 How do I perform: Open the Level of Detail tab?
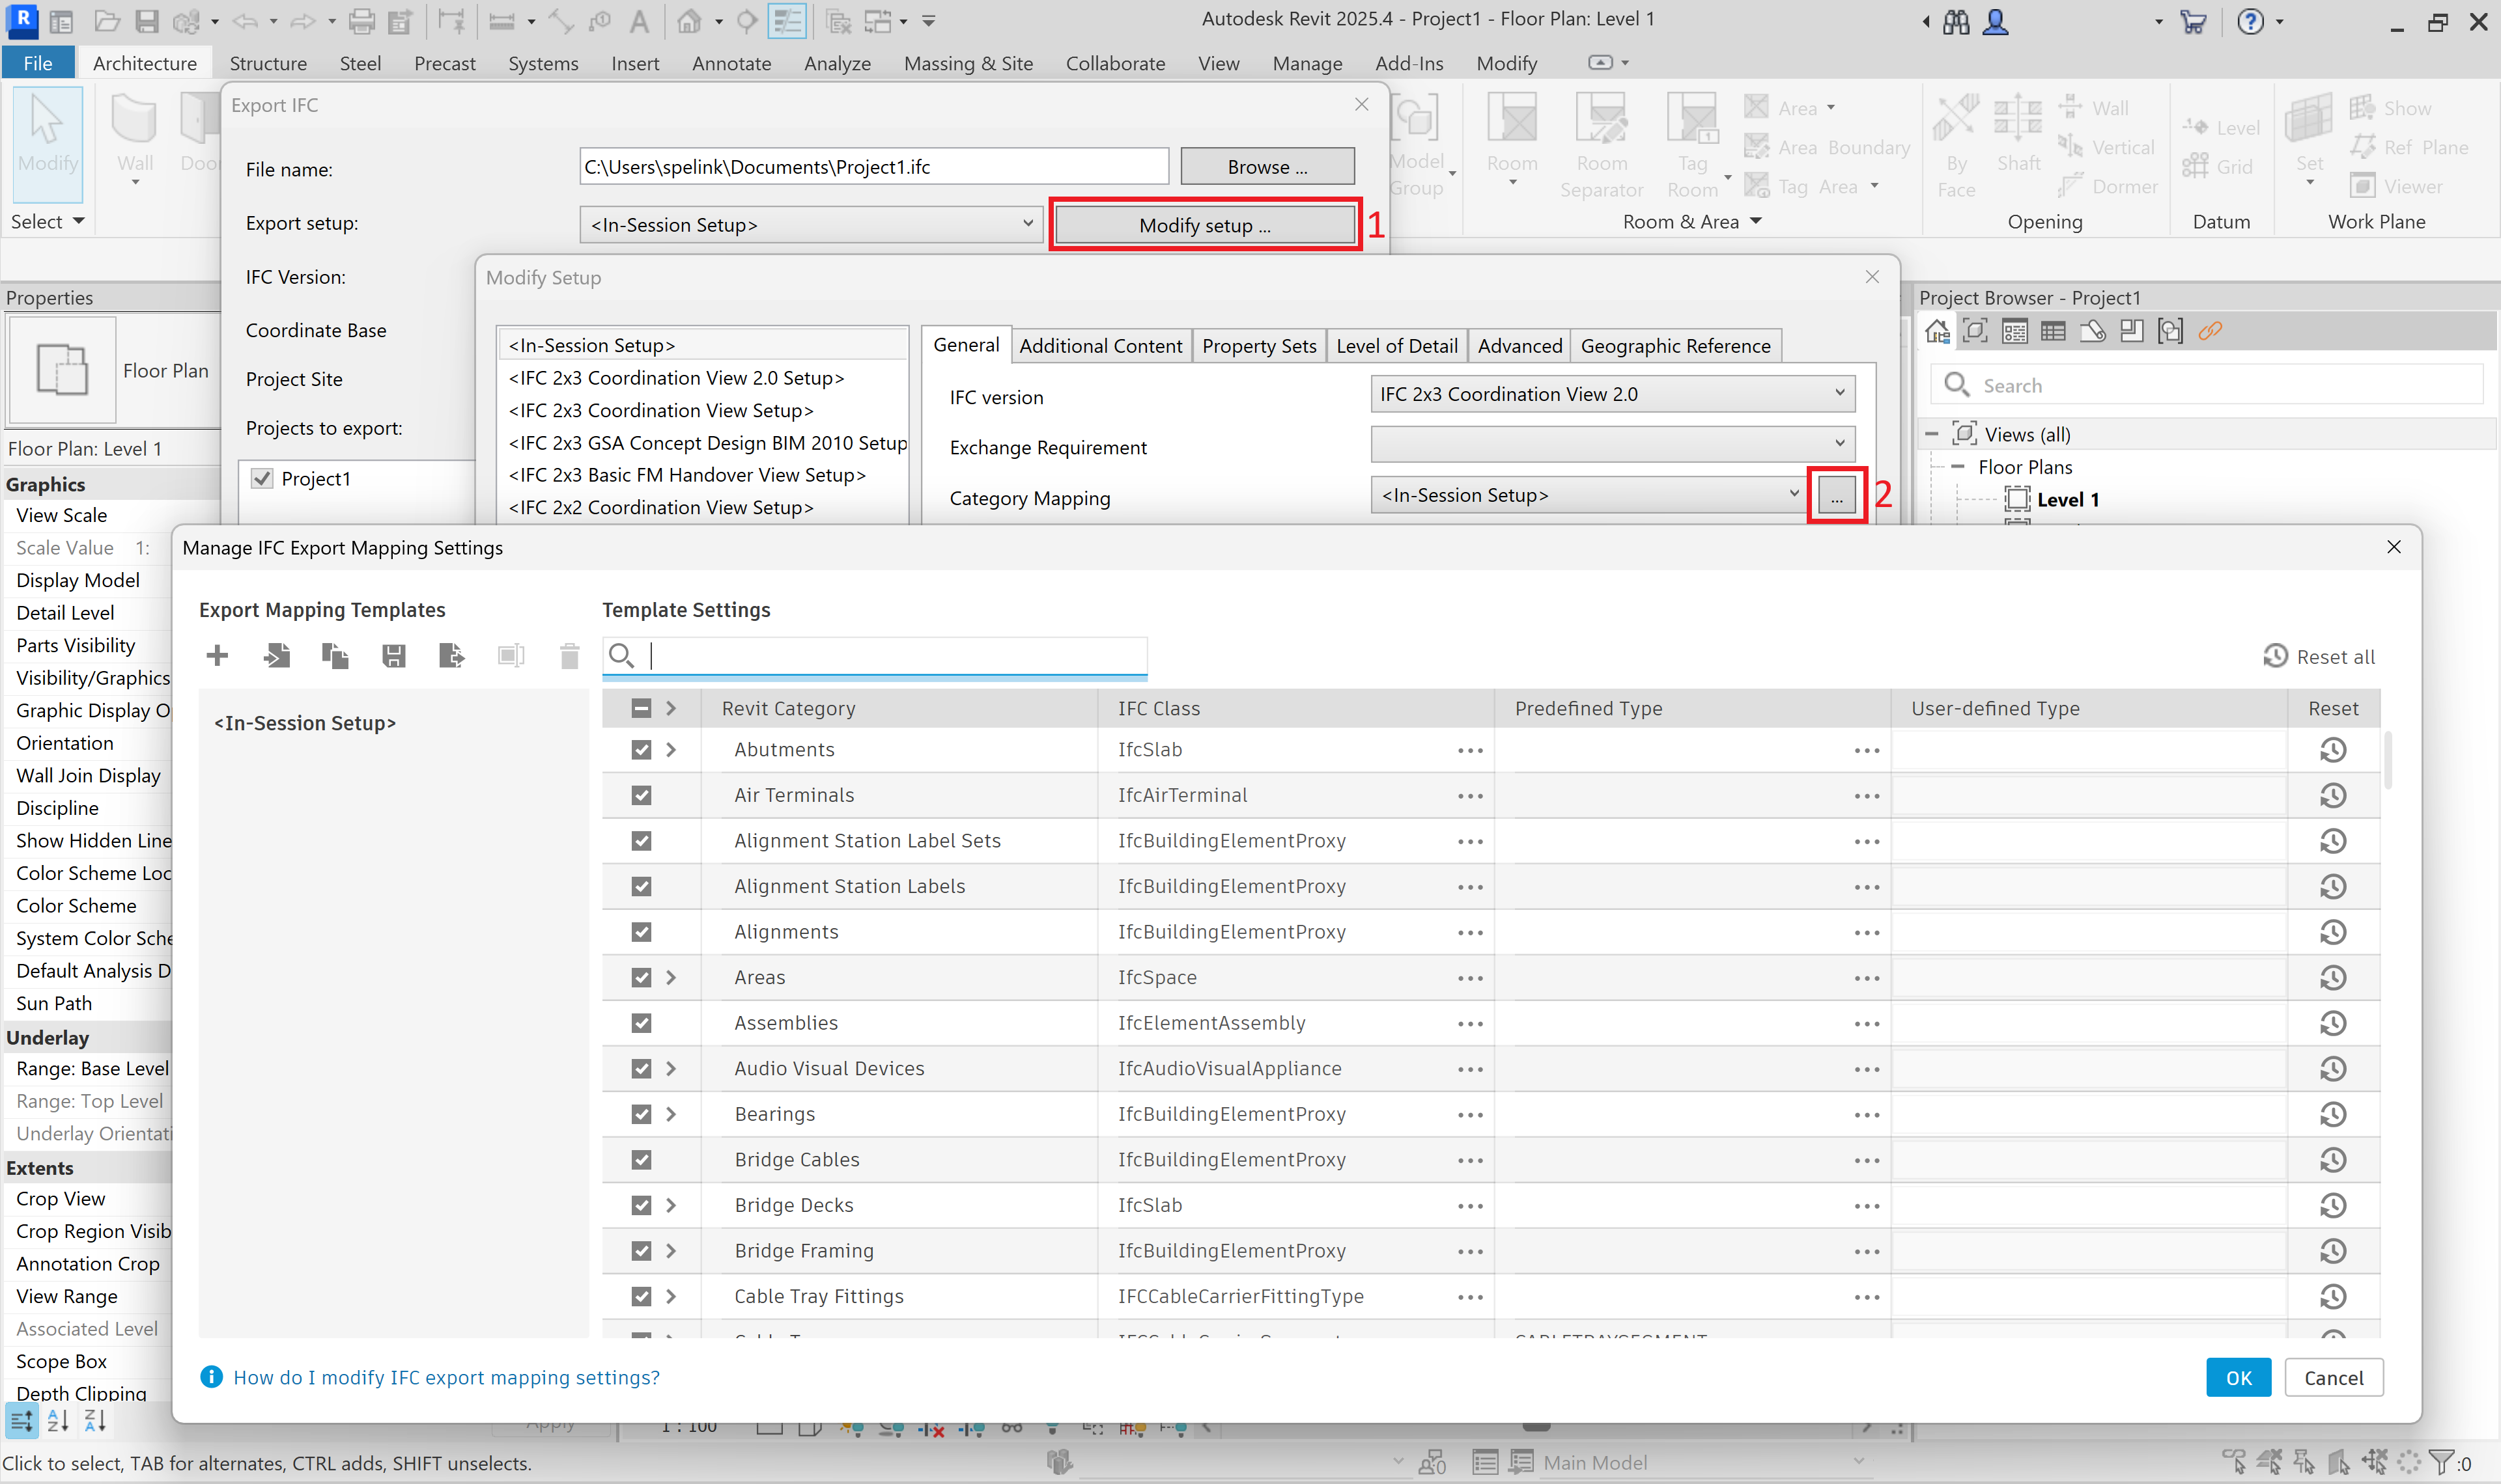tap(1396, 346)
